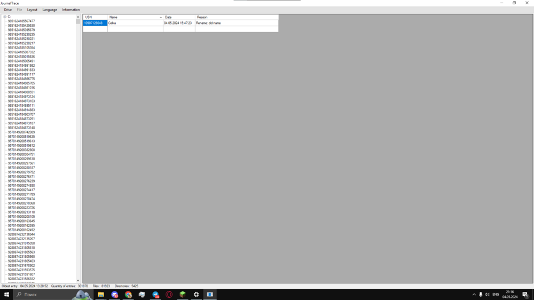Open the Layout menu
This screenshot has height=300, width=534.
[32, 10]
